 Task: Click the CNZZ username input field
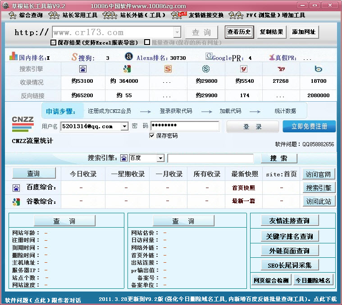91,126
